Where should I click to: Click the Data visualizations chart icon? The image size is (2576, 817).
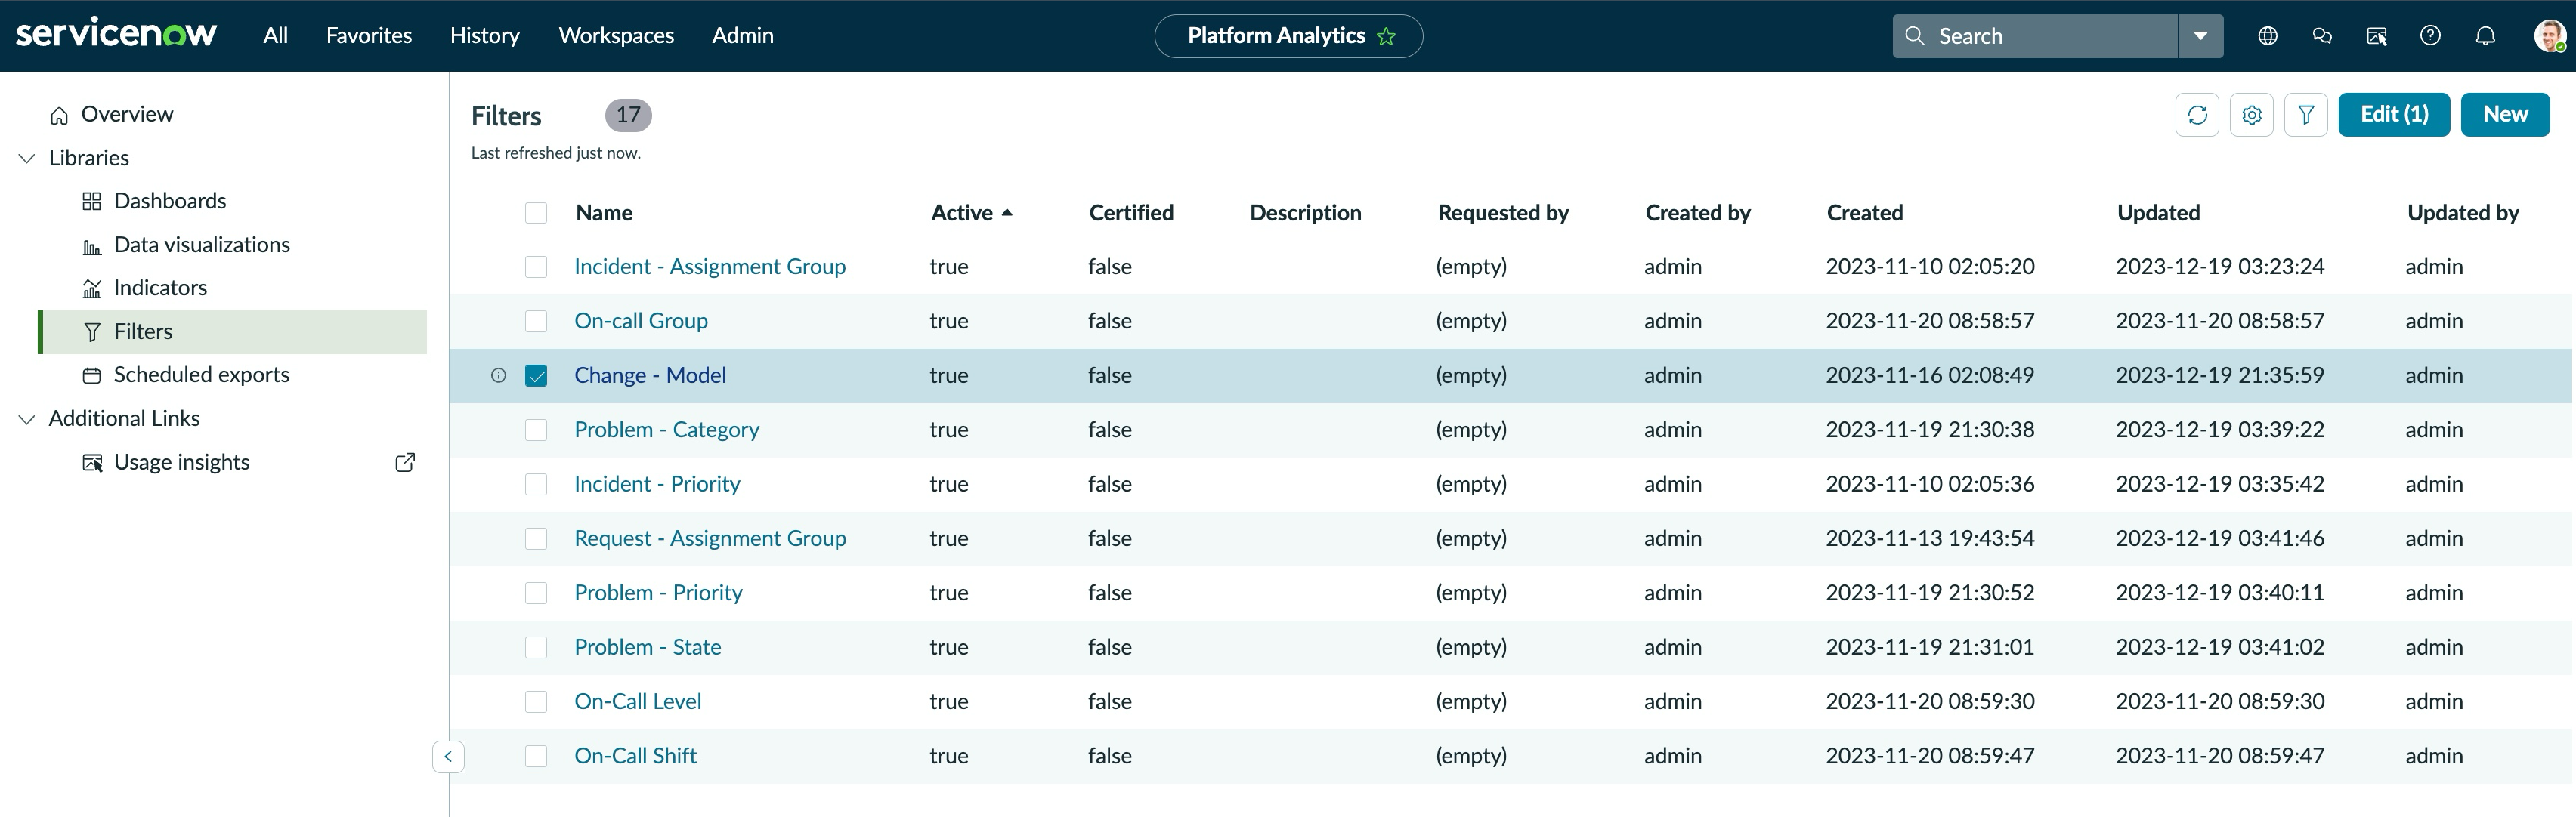tap(92, 245)
